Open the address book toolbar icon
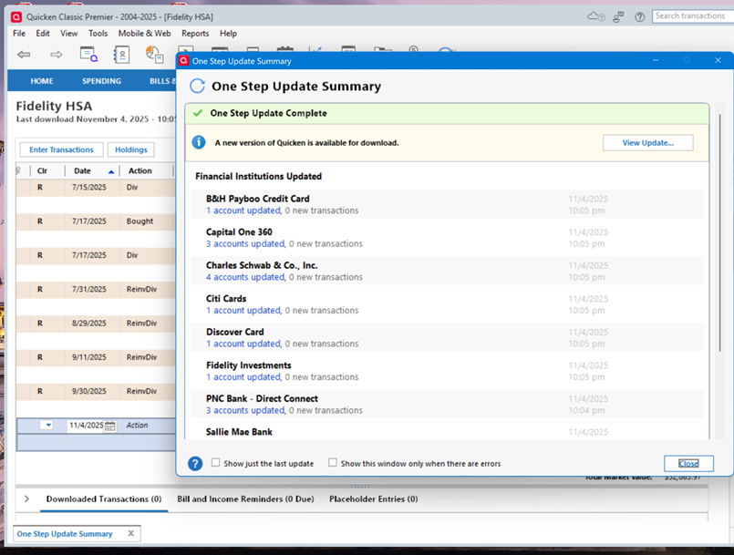This screenshot has height=555, width=734. coord(121,55)
